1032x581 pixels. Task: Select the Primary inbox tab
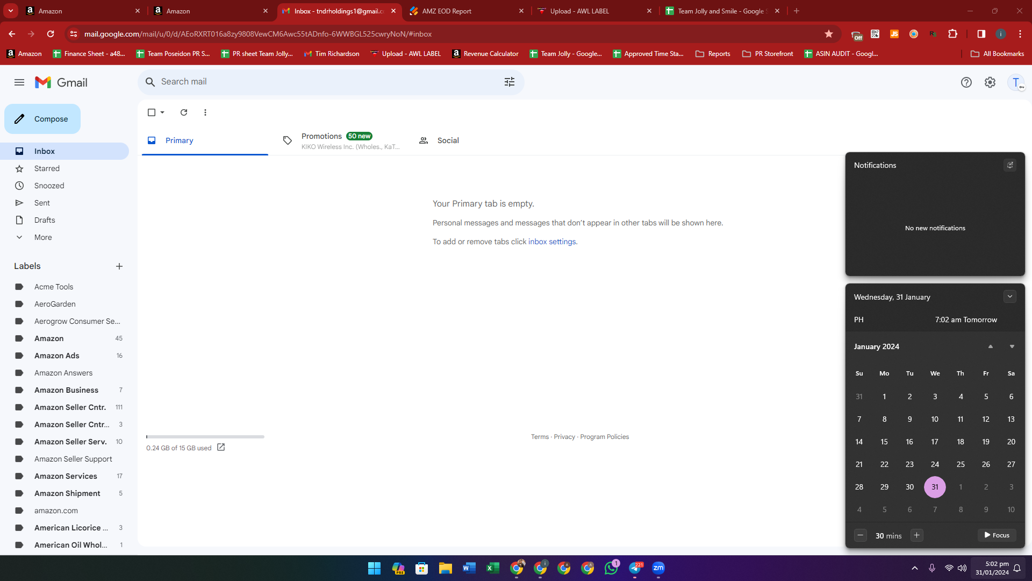(205, 140)
